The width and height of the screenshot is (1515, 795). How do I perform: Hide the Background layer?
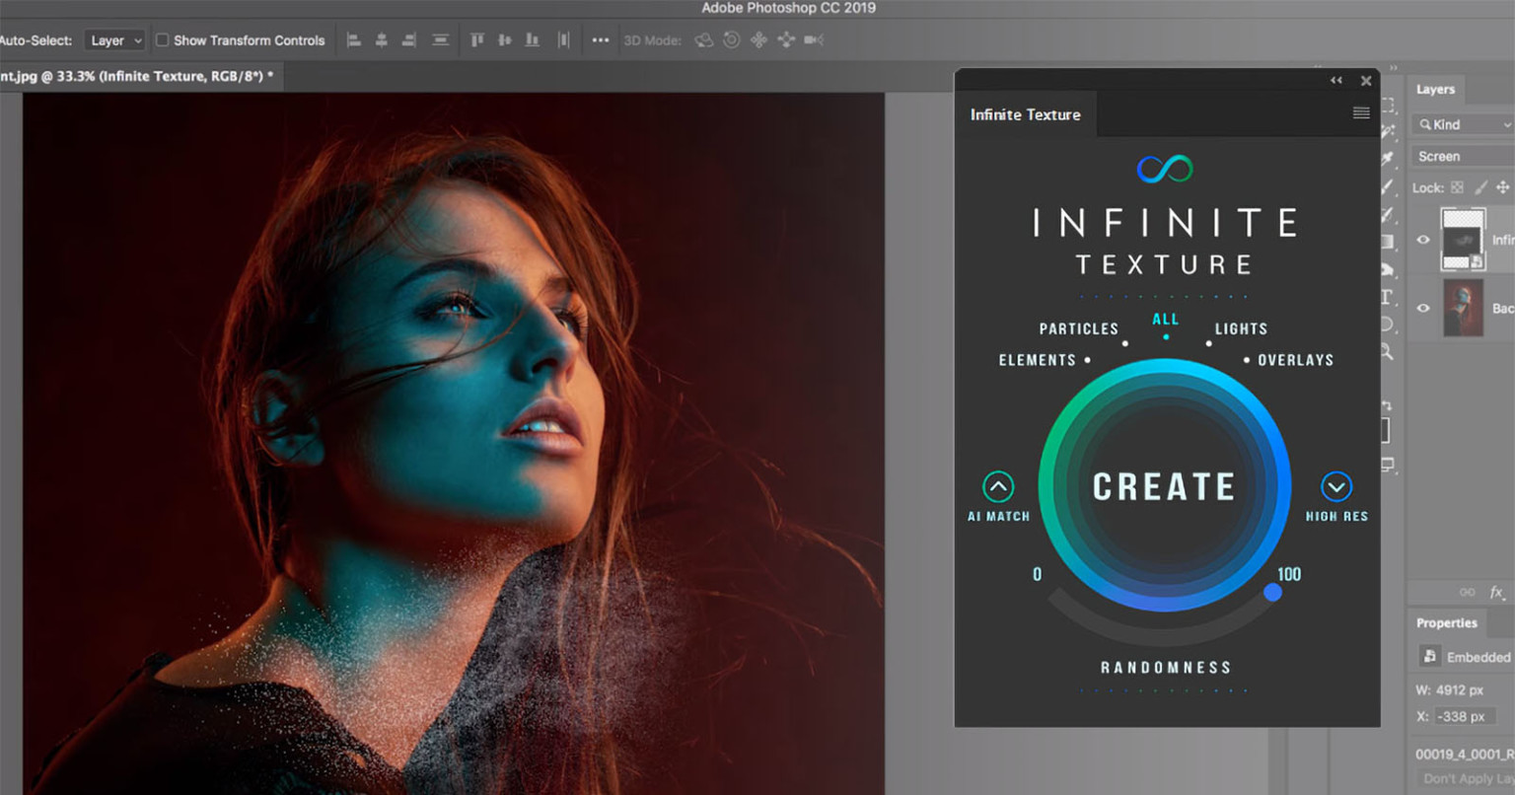click(1423, 308)
